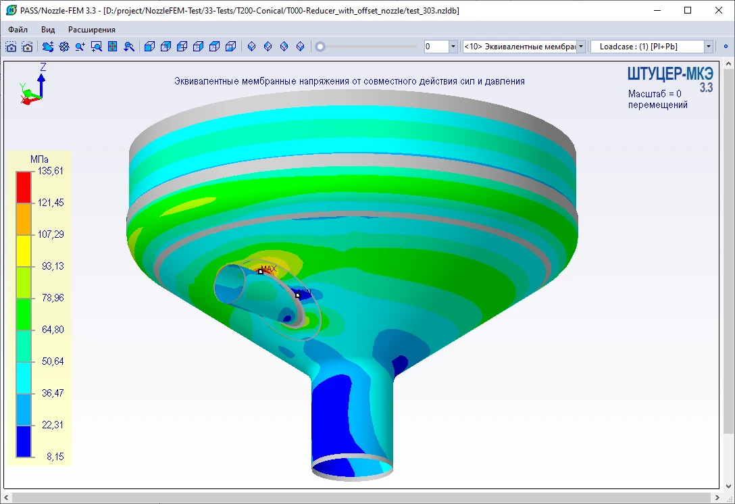735x504 pixels.
Task: Expand the '<10> Эквивалентные мембра' result dropdown
Action: [x=580, y=47]
